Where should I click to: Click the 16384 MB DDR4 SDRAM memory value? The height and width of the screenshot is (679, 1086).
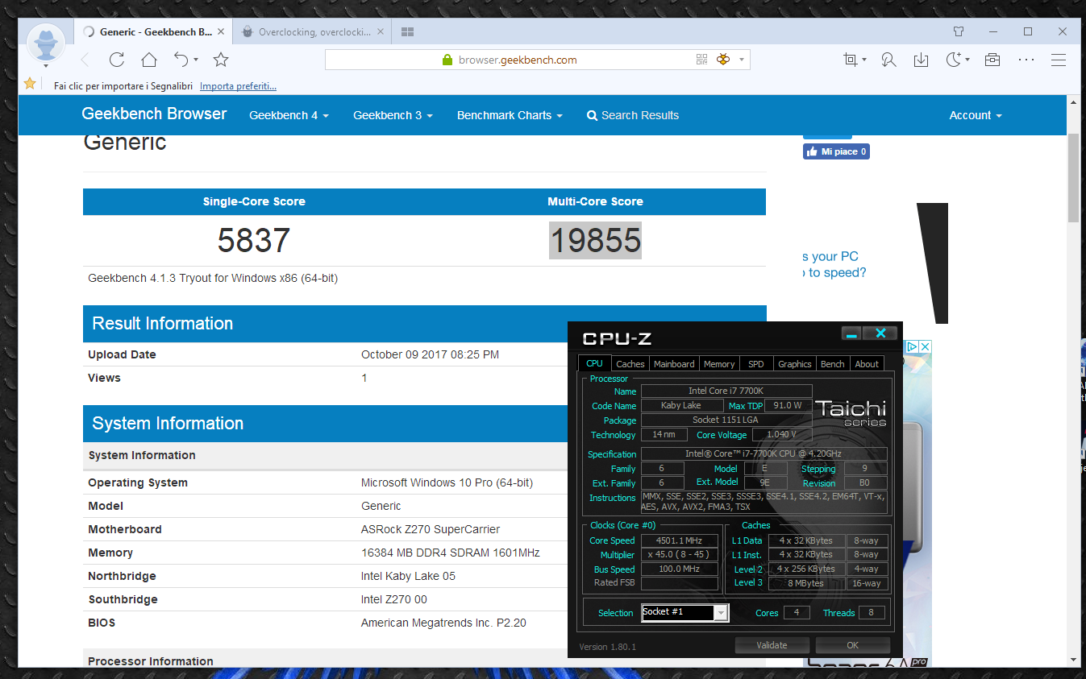pyautogui.click(x=451, y=553)
